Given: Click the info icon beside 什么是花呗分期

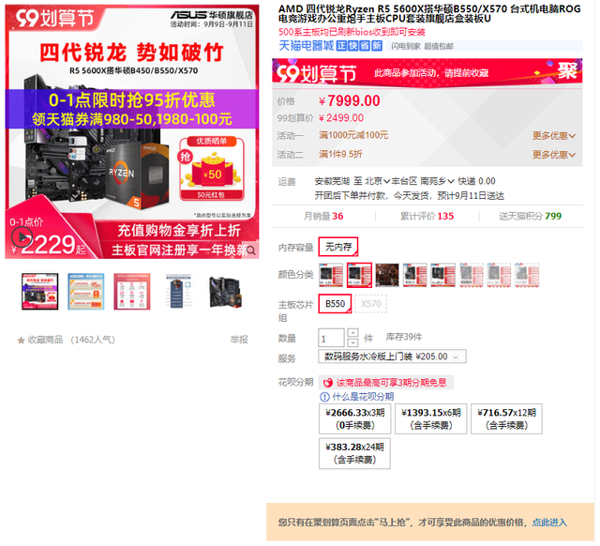Looking at the screenshot, I should (324, 397).
